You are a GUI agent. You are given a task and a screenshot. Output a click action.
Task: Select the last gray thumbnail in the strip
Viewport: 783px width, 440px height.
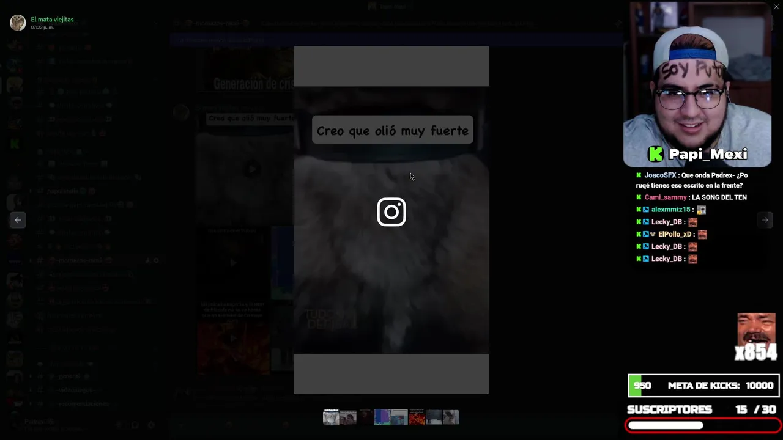(x=451, y=417)
